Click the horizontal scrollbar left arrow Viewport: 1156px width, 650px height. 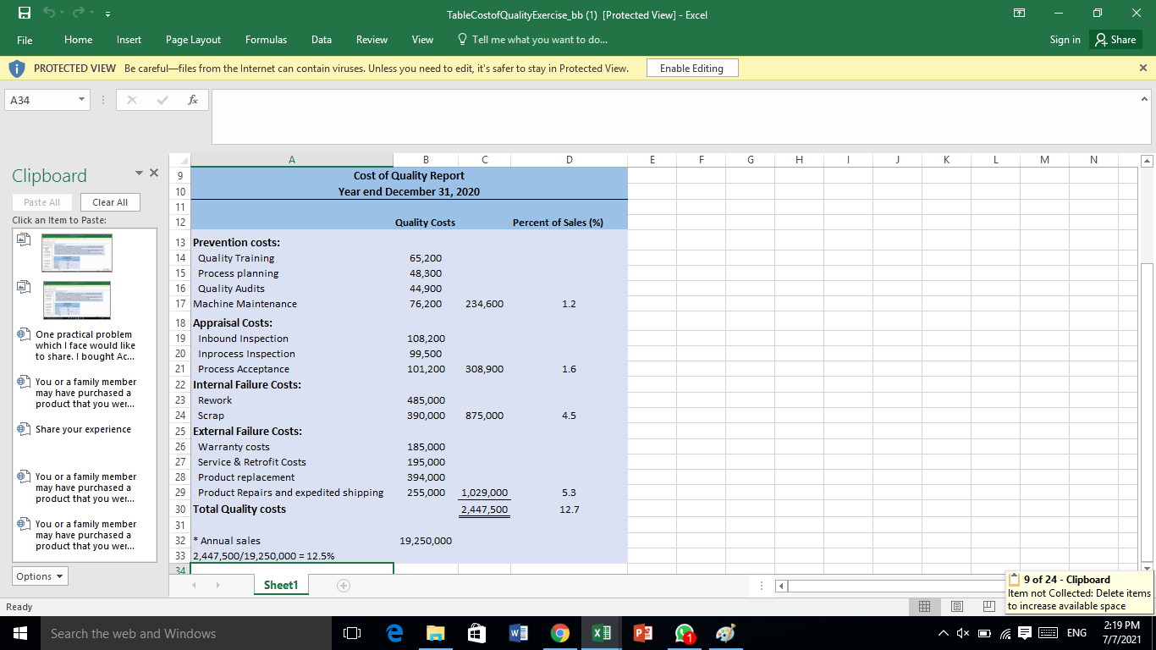(x=783, y=585)
